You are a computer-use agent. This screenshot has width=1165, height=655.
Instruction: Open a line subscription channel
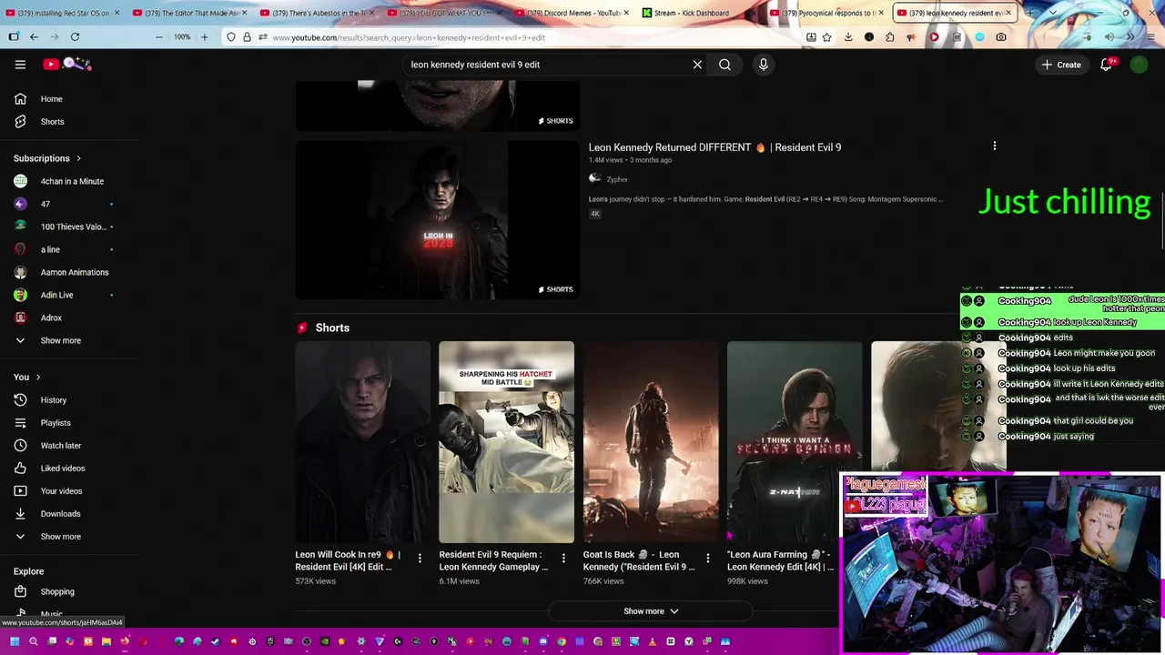68,249
